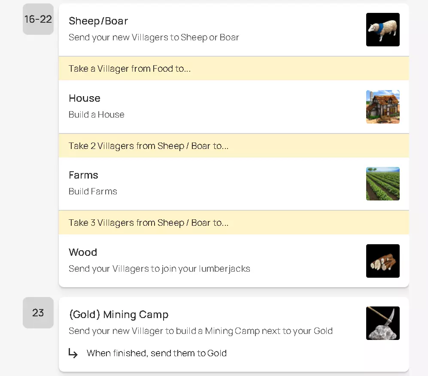The image size is (428, 376).
Task: Click the Mining Camp pickaxe icon
Action: coord(382,323)
